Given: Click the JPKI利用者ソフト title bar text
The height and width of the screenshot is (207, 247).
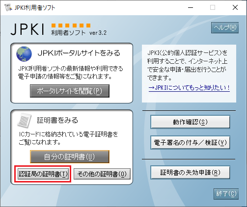Looking at the screenshot, I should tap(35, 7).
